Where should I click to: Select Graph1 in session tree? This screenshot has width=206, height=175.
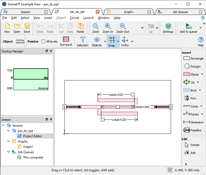(x=28, y=147)
